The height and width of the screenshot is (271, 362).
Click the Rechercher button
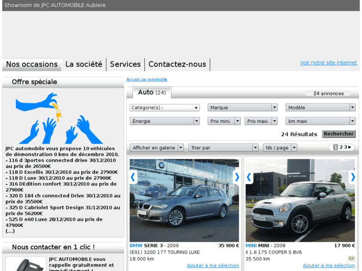pyautogui.click(x=339, y=134)
